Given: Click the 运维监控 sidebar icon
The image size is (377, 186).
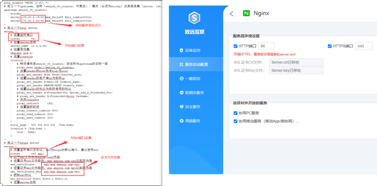Looking at the screenshot, I should click(x=182, y=50).
